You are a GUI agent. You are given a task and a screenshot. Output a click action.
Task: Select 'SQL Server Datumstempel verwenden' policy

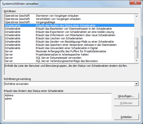[69, 58]
